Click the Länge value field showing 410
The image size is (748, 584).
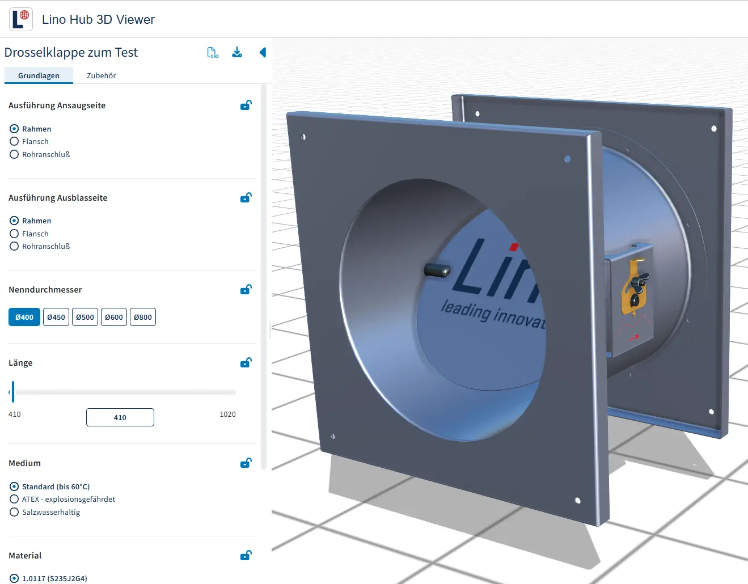point(120,417)
